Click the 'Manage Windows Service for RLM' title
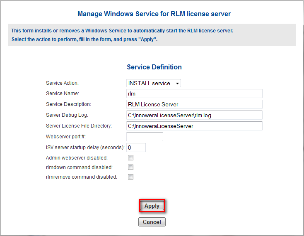 (154, 14)
